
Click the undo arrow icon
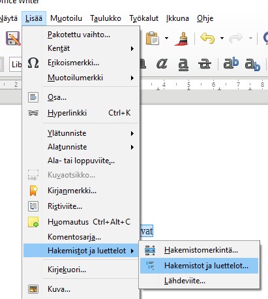[x=207, y=38]
